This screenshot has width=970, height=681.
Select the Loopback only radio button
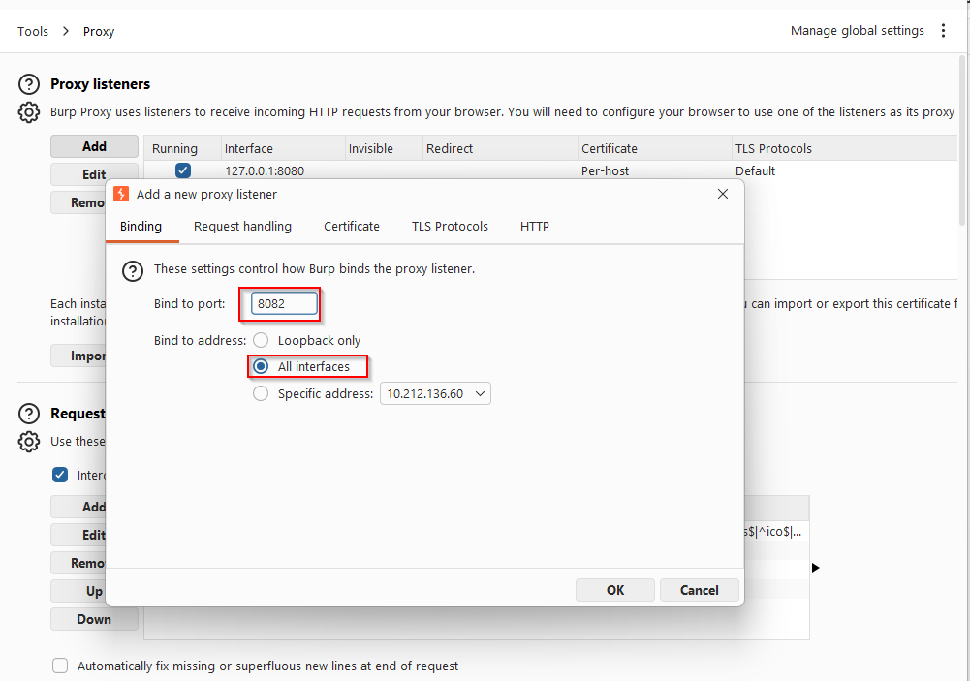pos(261,340)
